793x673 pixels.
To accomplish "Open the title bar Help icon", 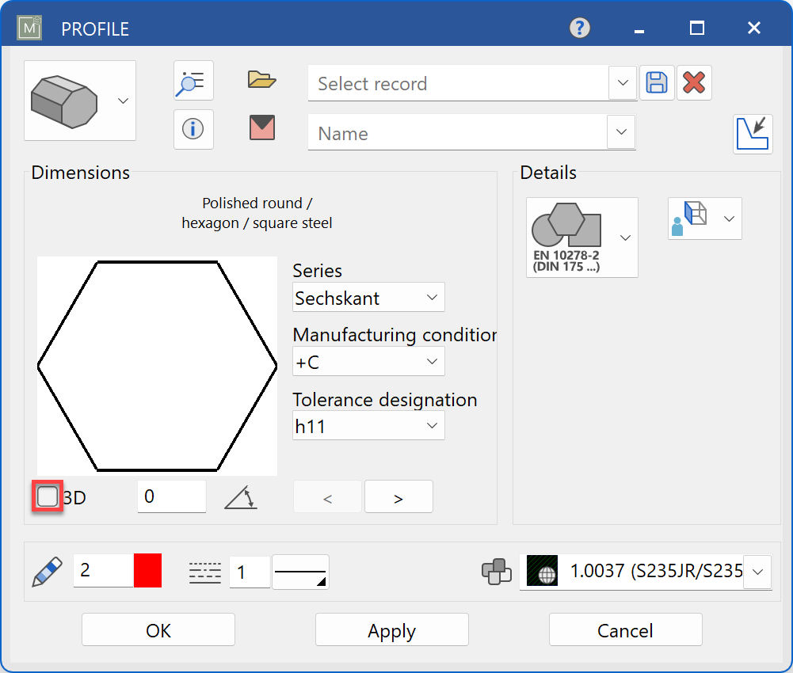I will coord(578,28).
